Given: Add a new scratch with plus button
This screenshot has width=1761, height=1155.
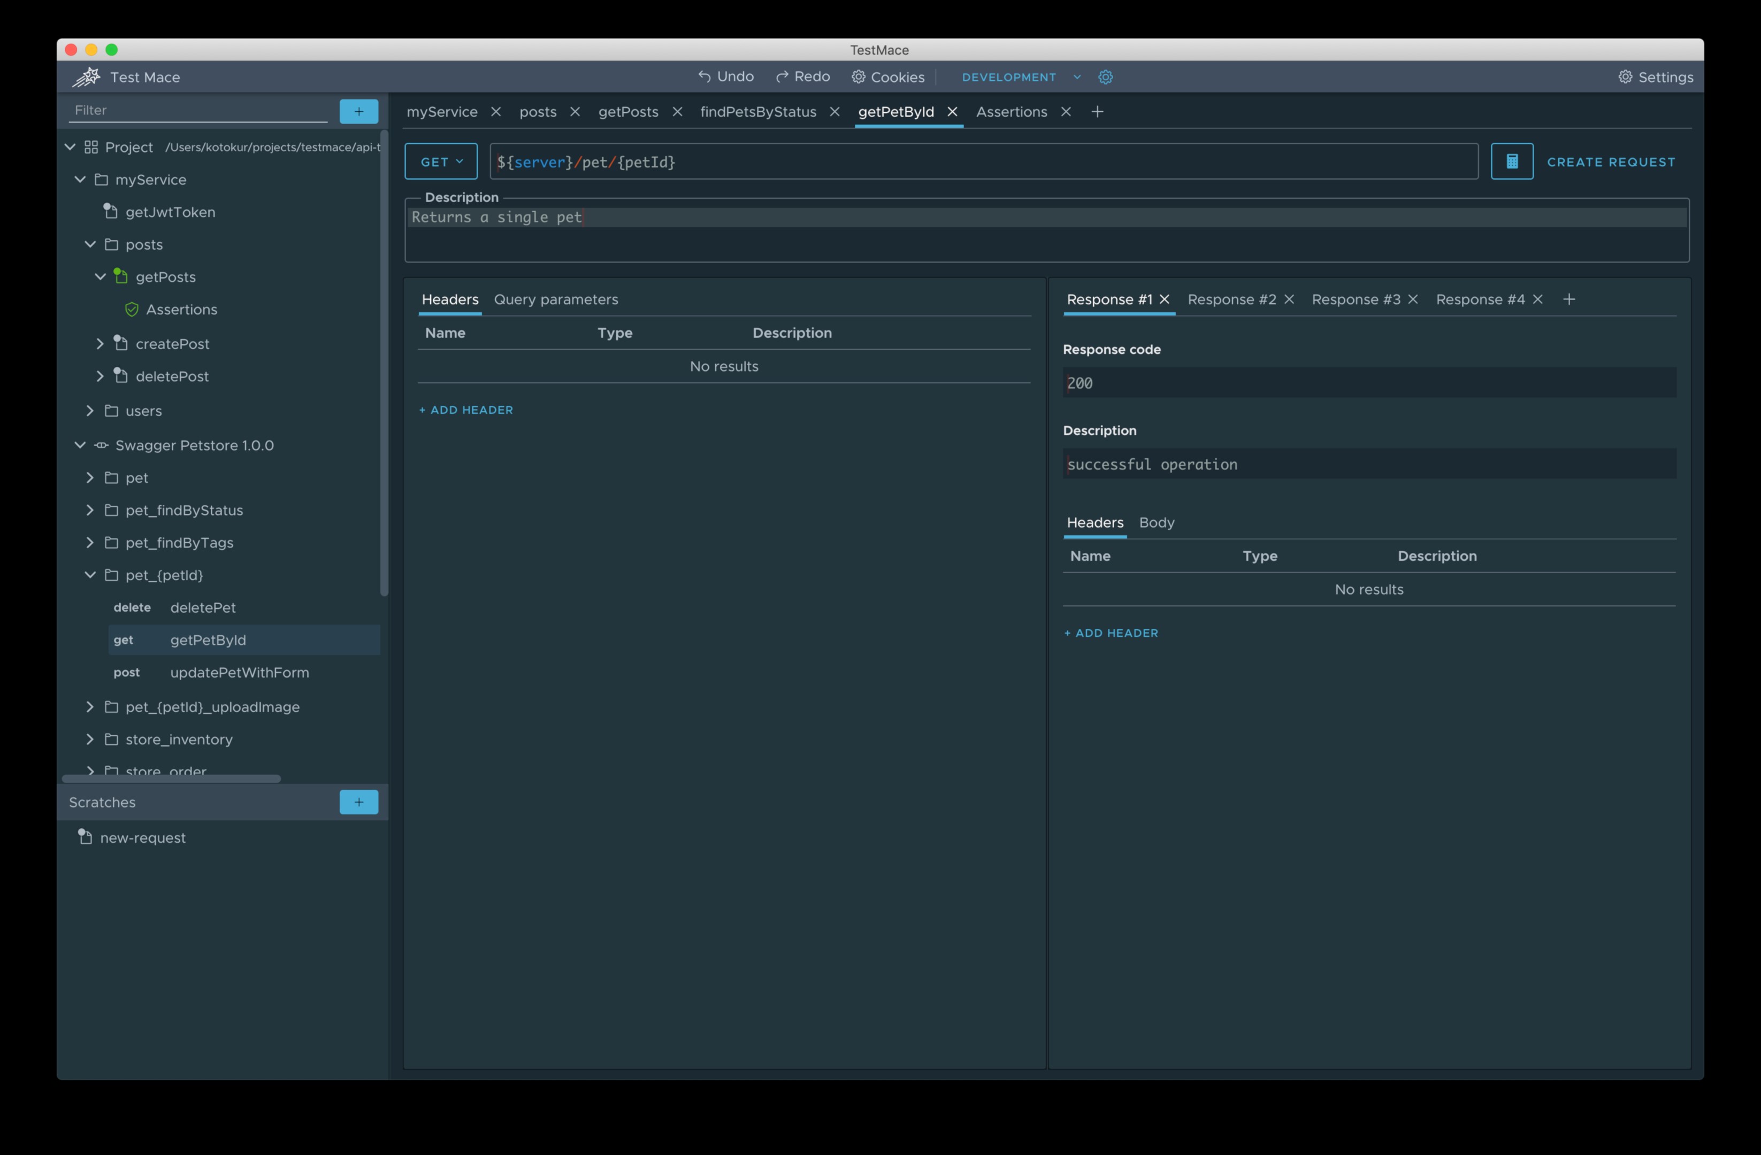Looking at the screenshot, I should 358,802.
